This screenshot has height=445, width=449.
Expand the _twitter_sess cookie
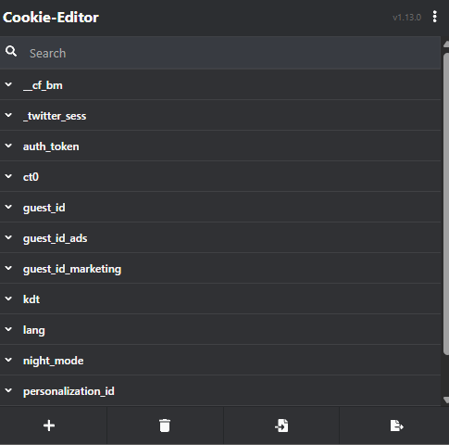(x=220, y=115)
